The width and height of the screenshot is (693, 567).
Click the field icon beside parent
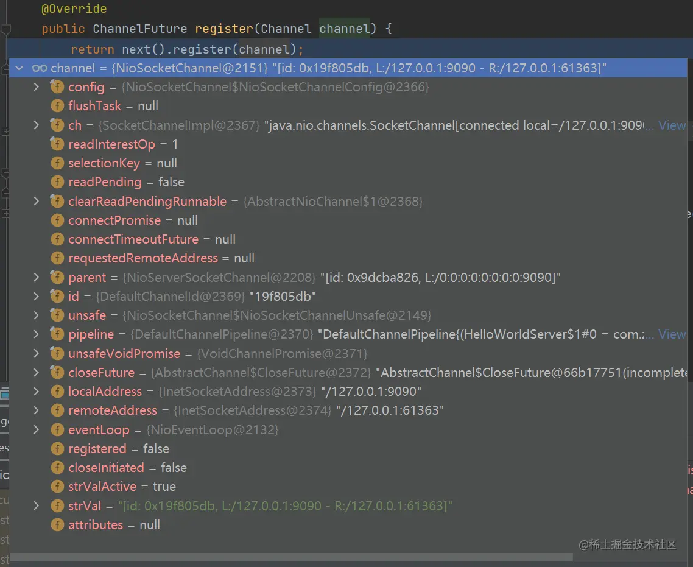(57, 277)
